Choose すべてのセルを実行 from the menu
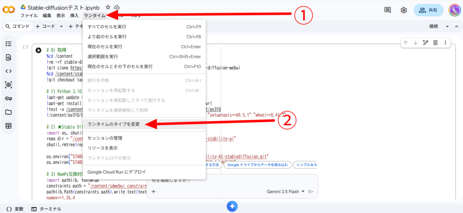The width and height of the screenshot is (463, 213). point(107,27)
